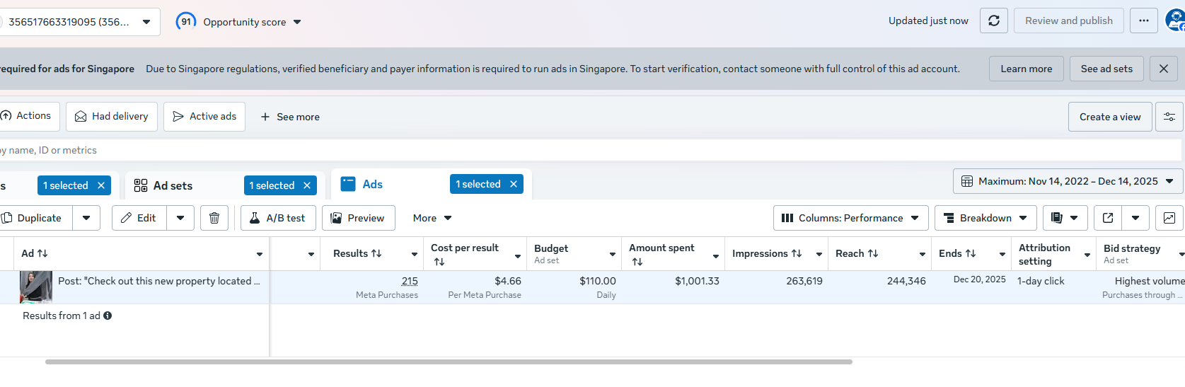This screenshot has height=387, width=1185.
Task: Switch to the Ad sets tab
Action: click(x=173, y=185)
